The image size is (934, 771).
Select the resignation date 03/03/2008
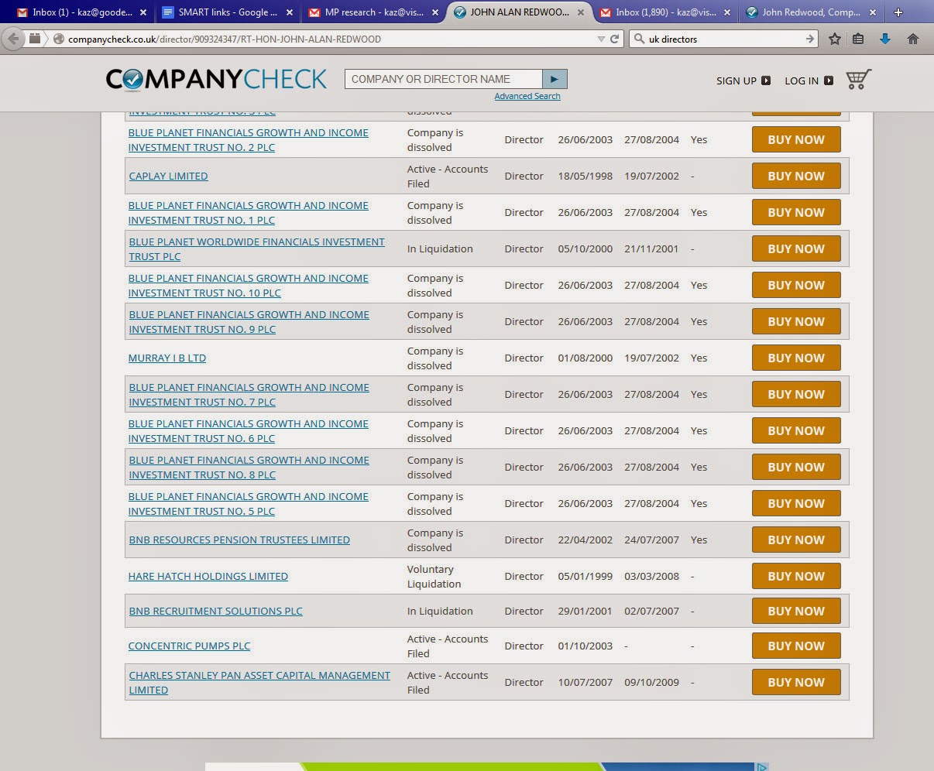[x=651, y=576]
